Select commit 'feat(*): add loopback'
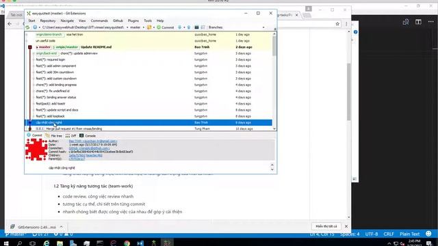Image resolution: width=438 pixels, height=246 pixels. (x=149, y=116)
